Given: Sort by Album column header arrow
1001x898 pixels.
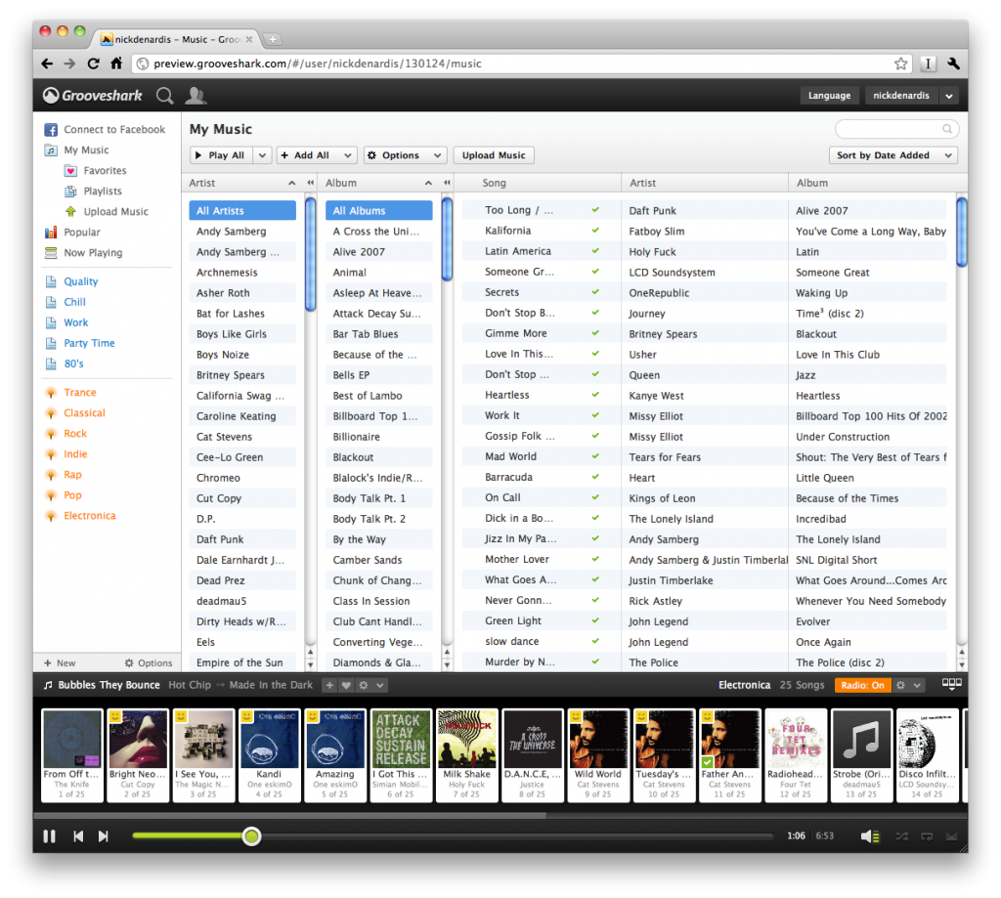Looking at the screenshot, I should (x=428, y=183).
